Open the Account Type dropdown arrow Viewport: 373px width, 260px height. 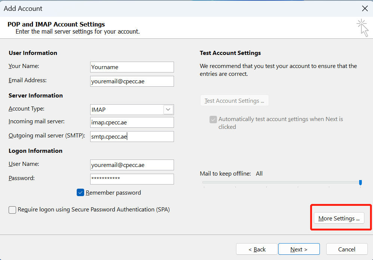[x=168, y=110]
